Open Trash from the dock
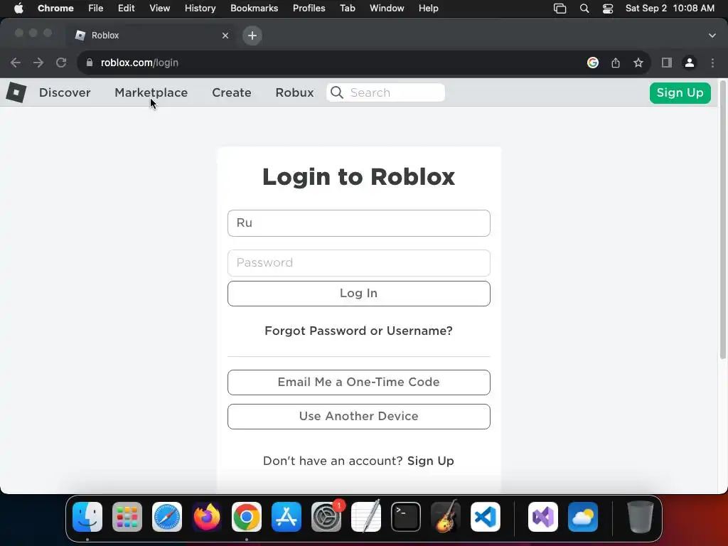The width and height of the screenshot is (728, 546). click(x=641, y=517)
